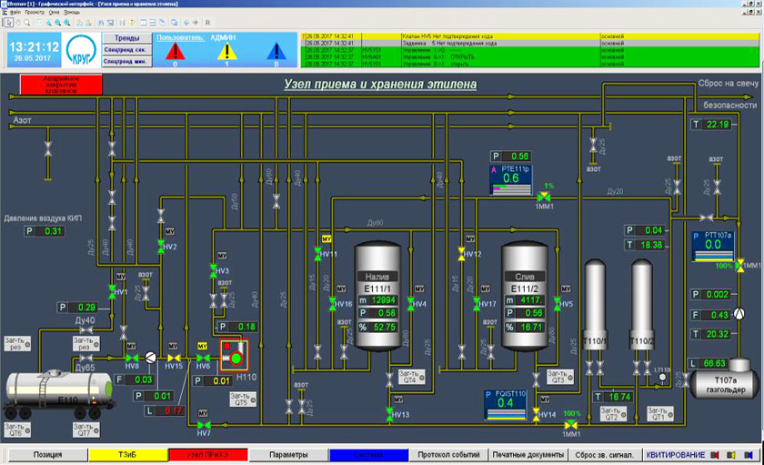764x465 pixels.
Task: Open the КРУГ logo
Action: point(81,50)
